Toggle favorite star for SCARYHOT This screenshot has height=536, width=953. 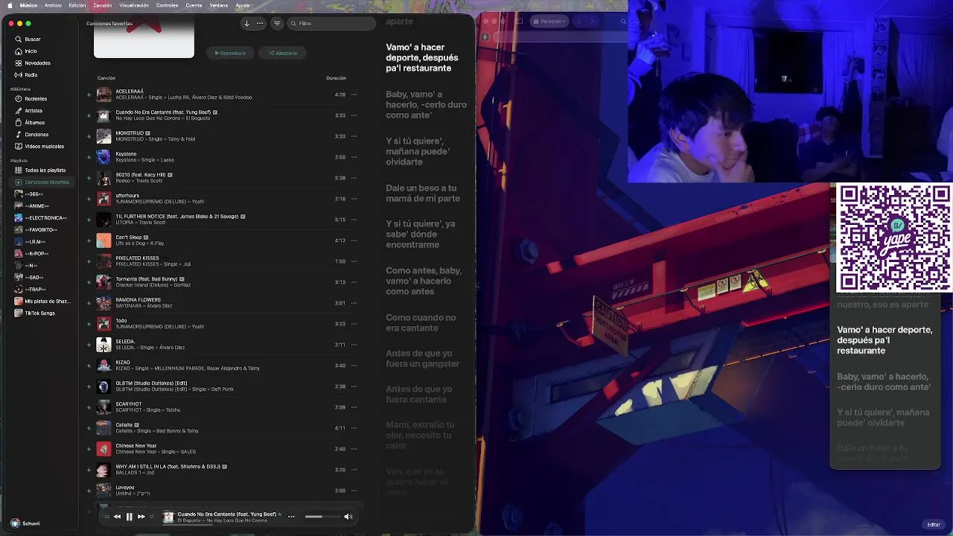point(89,407)
